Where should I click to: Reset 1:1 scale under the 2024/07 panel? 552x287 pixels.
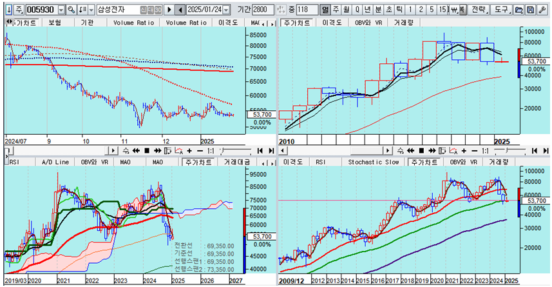click(x=211, y=151)
